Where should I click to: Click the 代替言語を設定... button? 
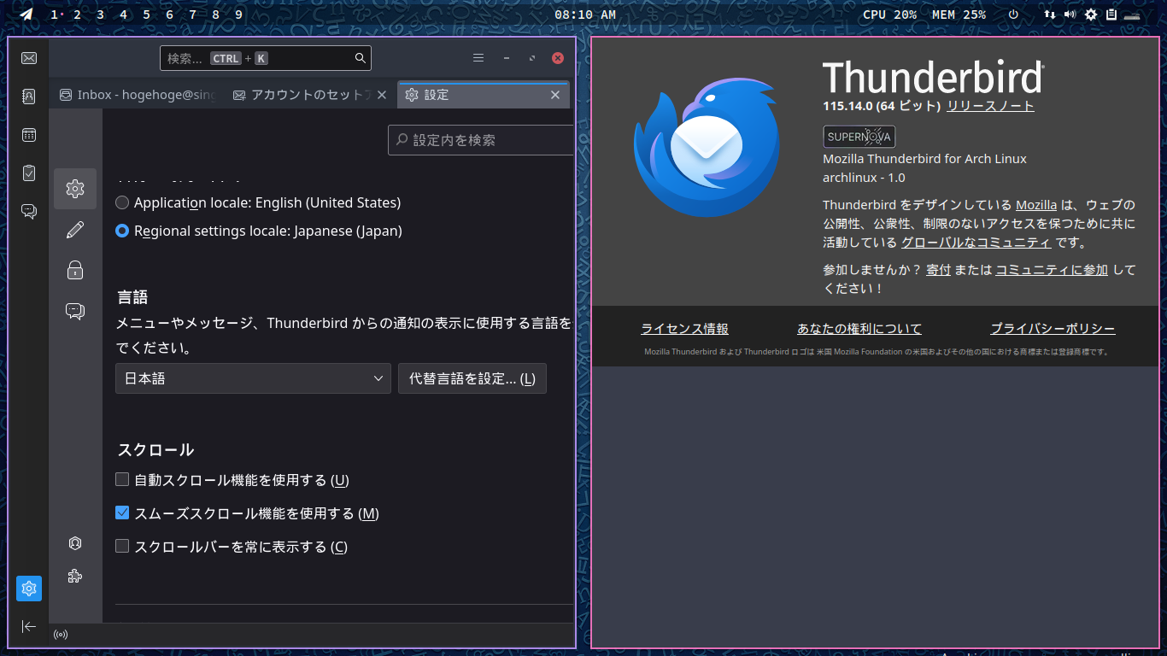point(472,378)
